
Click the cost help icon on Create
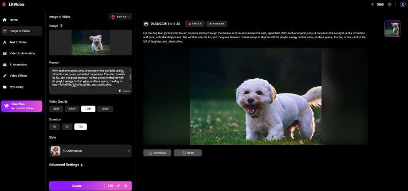point(126,186)
